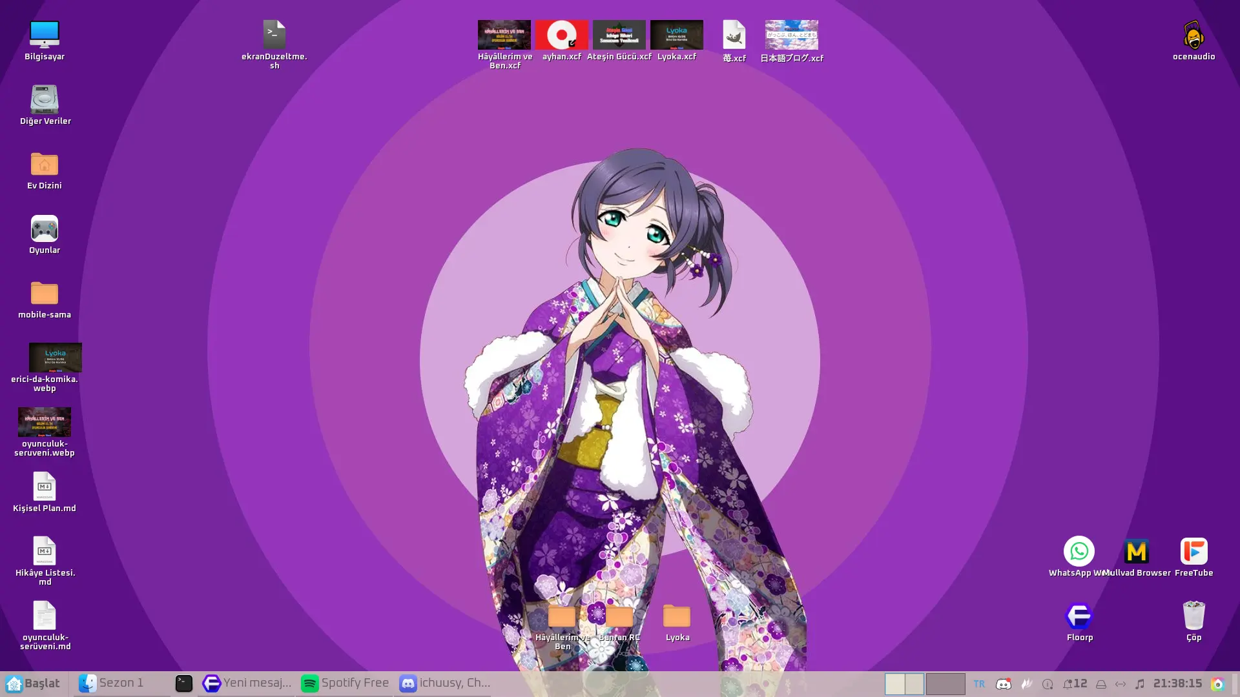The height and width of the screenshot is (697, 1240).
Task: Launch Mullvad Browser from desktop
Action: [1137, 556]
